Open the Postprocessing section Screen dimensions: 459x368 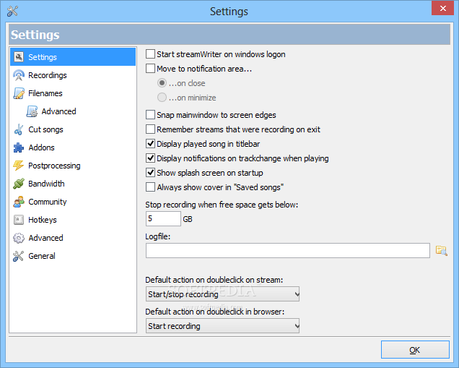tap(54, 166)
